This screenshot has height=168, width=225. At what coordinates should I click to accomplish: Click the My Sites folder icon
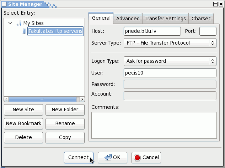pyautogui.click(x=19, y=23)
